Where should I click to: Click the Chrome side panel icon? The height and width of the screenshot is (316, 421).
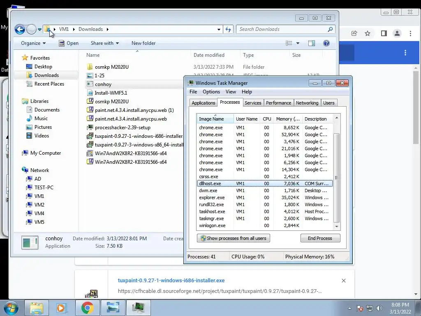click(x=384, y=33)
